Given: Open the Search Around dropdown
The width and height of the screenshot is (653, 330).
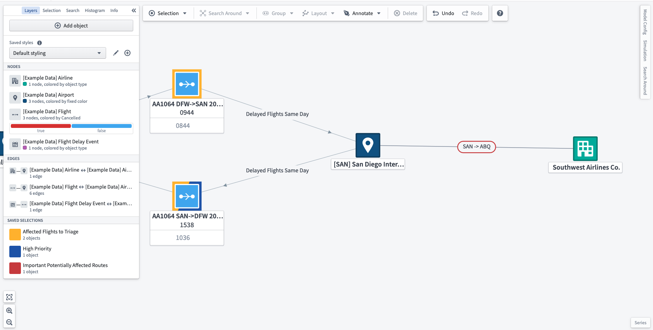Looking at the screenshot, I should pos(225,13).
